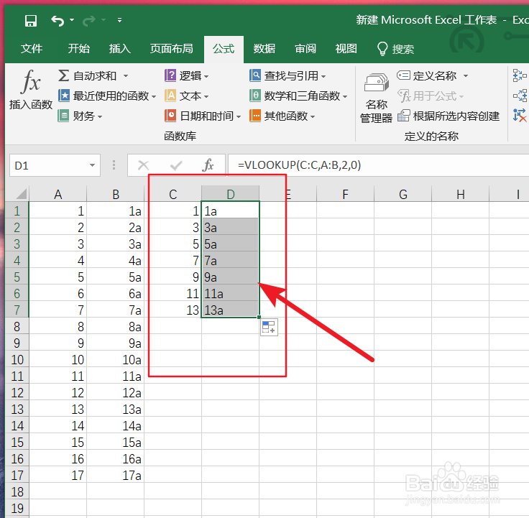529x518 pixels.
Task: Select column B header
Action: point(116,194)
